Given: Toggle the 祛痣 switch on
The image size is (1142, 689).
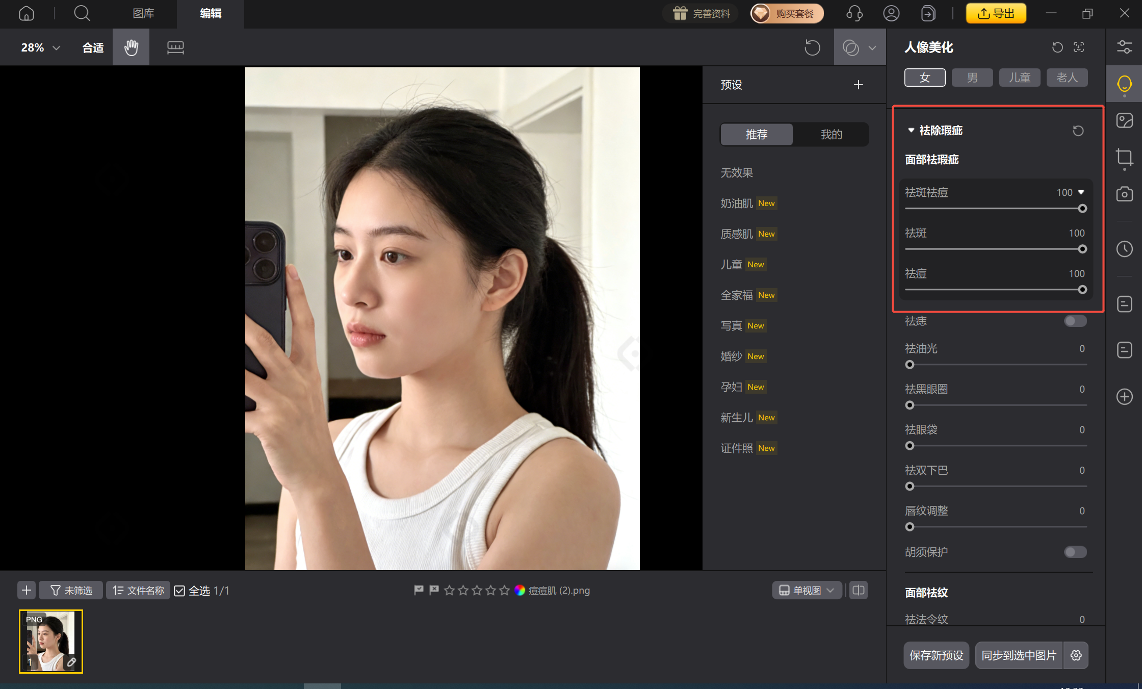Looking at the screenshot, I should coord(1075,321).
